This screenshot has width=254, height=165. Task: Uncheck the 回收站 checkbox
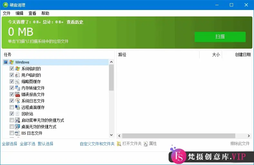point(12,113)
